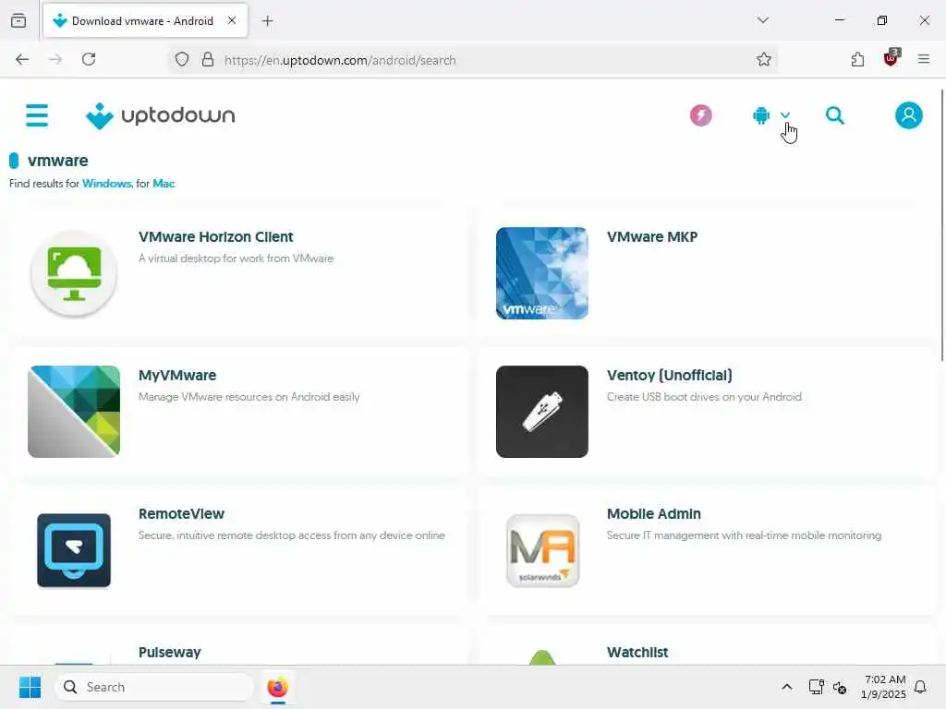Image resolution: width=946 pixels, height=709 pixels.
Task: Click the RemoteView app icon
Action: [x=74, y=550]
